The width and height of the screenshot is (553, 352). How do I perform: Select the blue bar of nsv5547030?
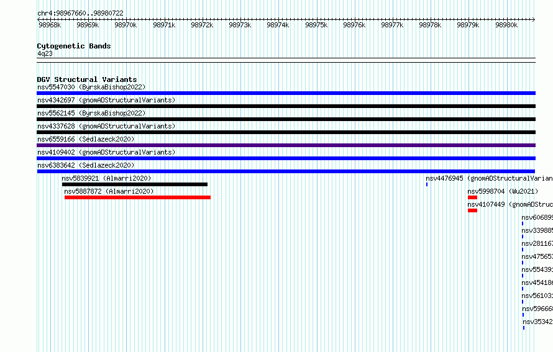click(286, 93)
